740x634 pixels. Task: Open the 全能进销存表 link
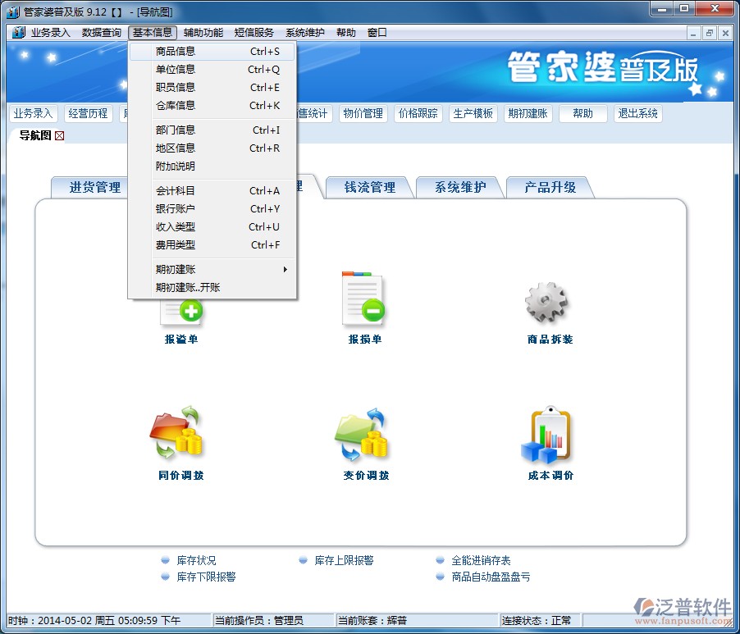(x=481, y=560)
